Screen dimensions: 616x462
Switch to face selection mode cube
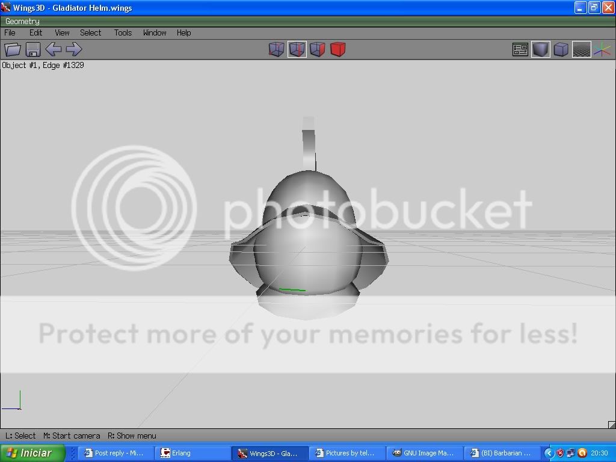(317, 49)
